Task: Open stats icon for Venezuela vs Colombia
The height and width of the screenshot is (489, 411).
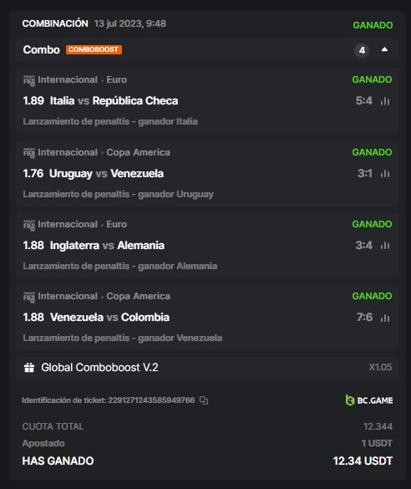Action: coord(385,318)
